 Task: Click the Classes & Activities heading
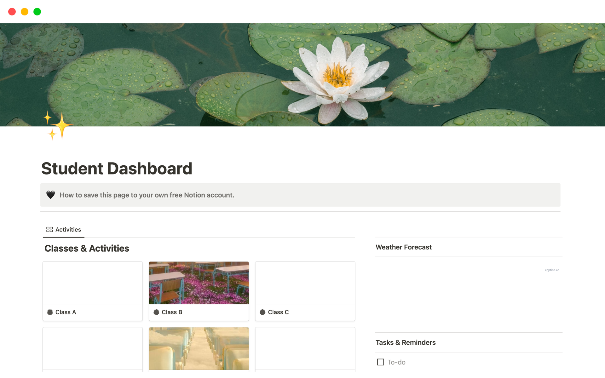[87, 249]
